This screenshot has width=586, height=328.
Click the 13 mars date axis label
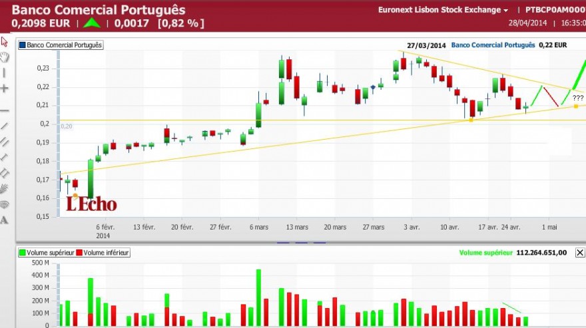[297, 227]
